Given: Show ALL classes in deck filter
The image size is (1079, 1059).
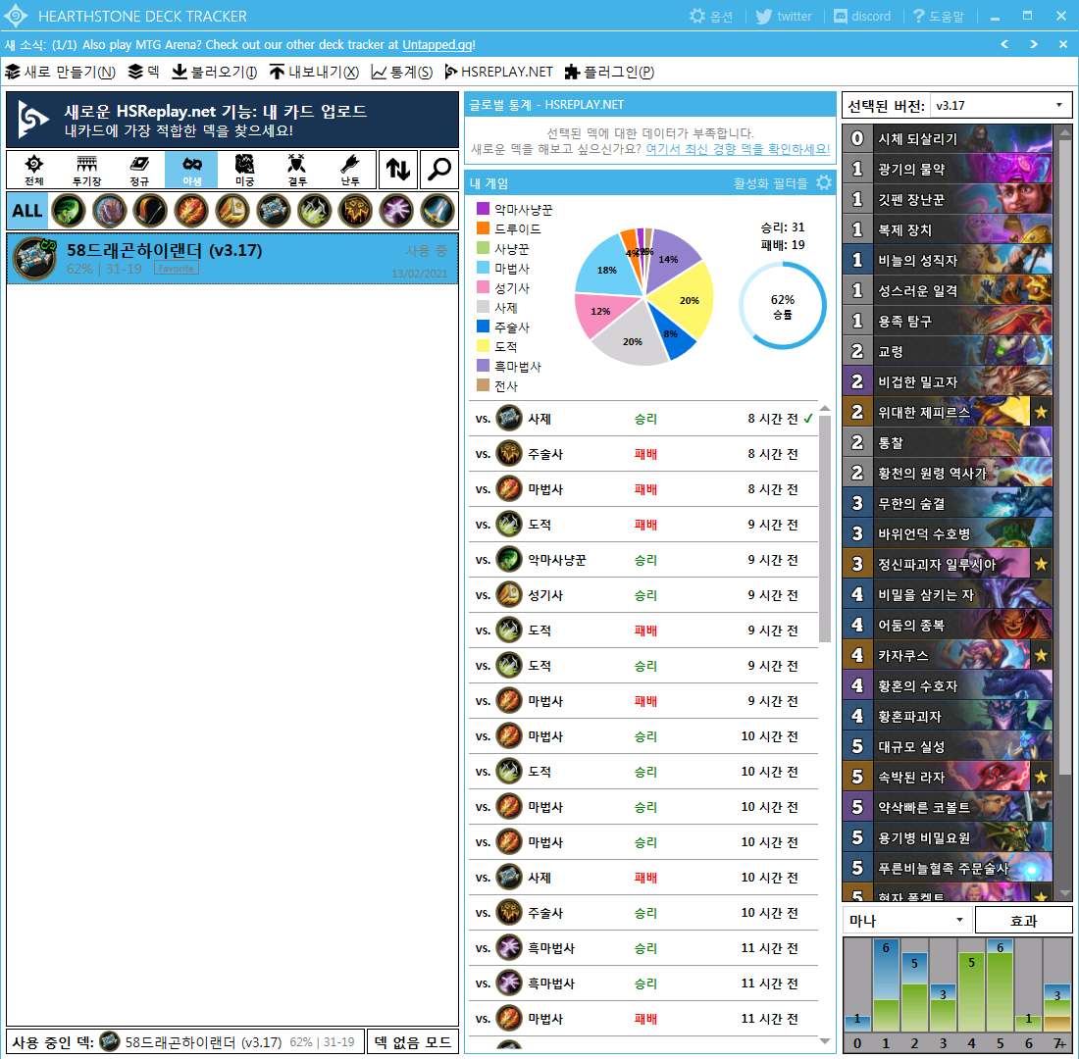Looking at the screenshot, I should tap(27, 211).
